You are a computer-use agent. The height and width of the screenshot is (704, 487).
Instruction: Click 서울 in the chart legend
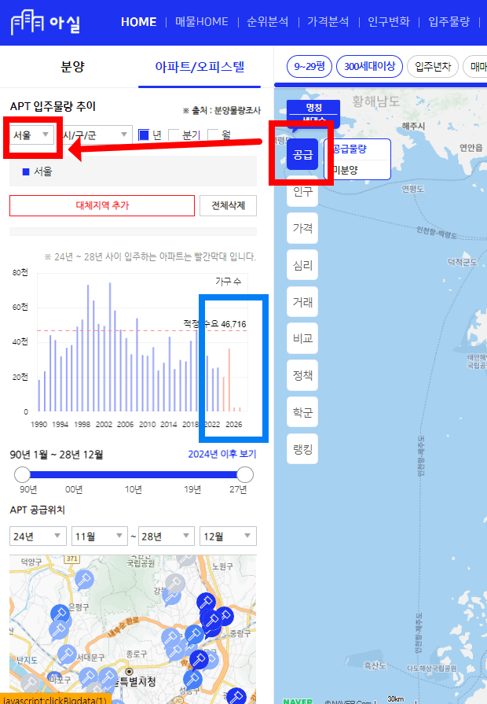tap(43, 171)
